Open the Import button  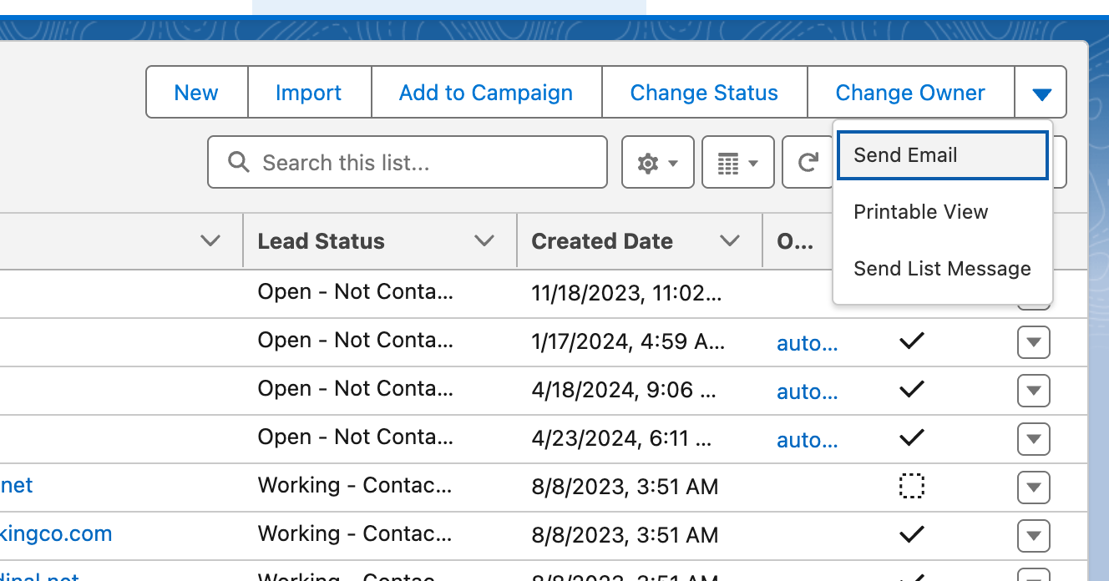tap(309, 93)
